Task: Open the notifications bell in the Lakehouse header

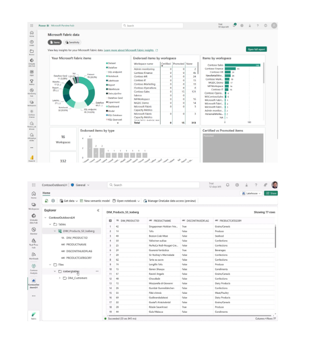Action: pos(227,185)
